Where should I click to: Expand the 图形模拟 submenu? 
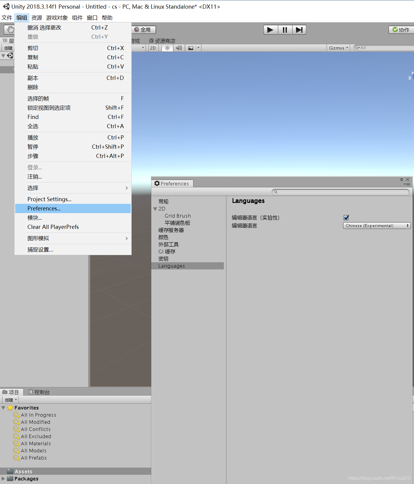pyautogui.click(x=73, y=238)
